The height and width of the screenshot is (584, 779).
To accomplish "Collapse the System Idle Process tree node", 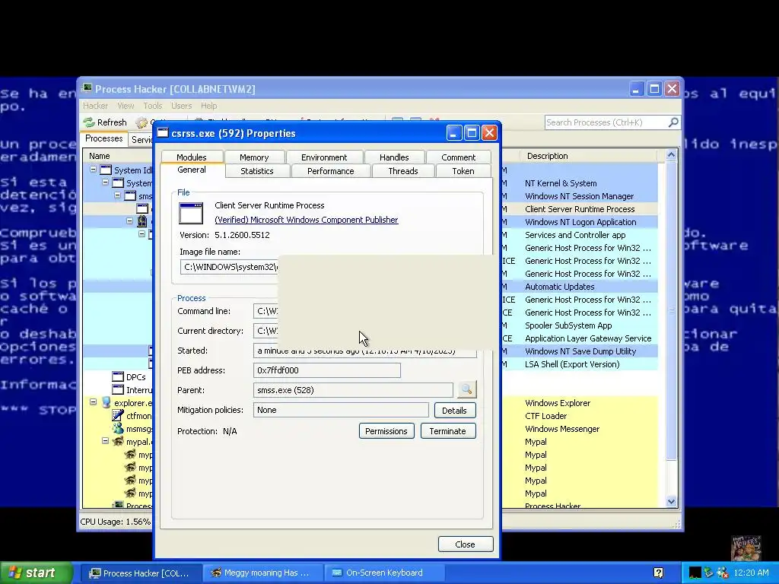I will (93, 170).
